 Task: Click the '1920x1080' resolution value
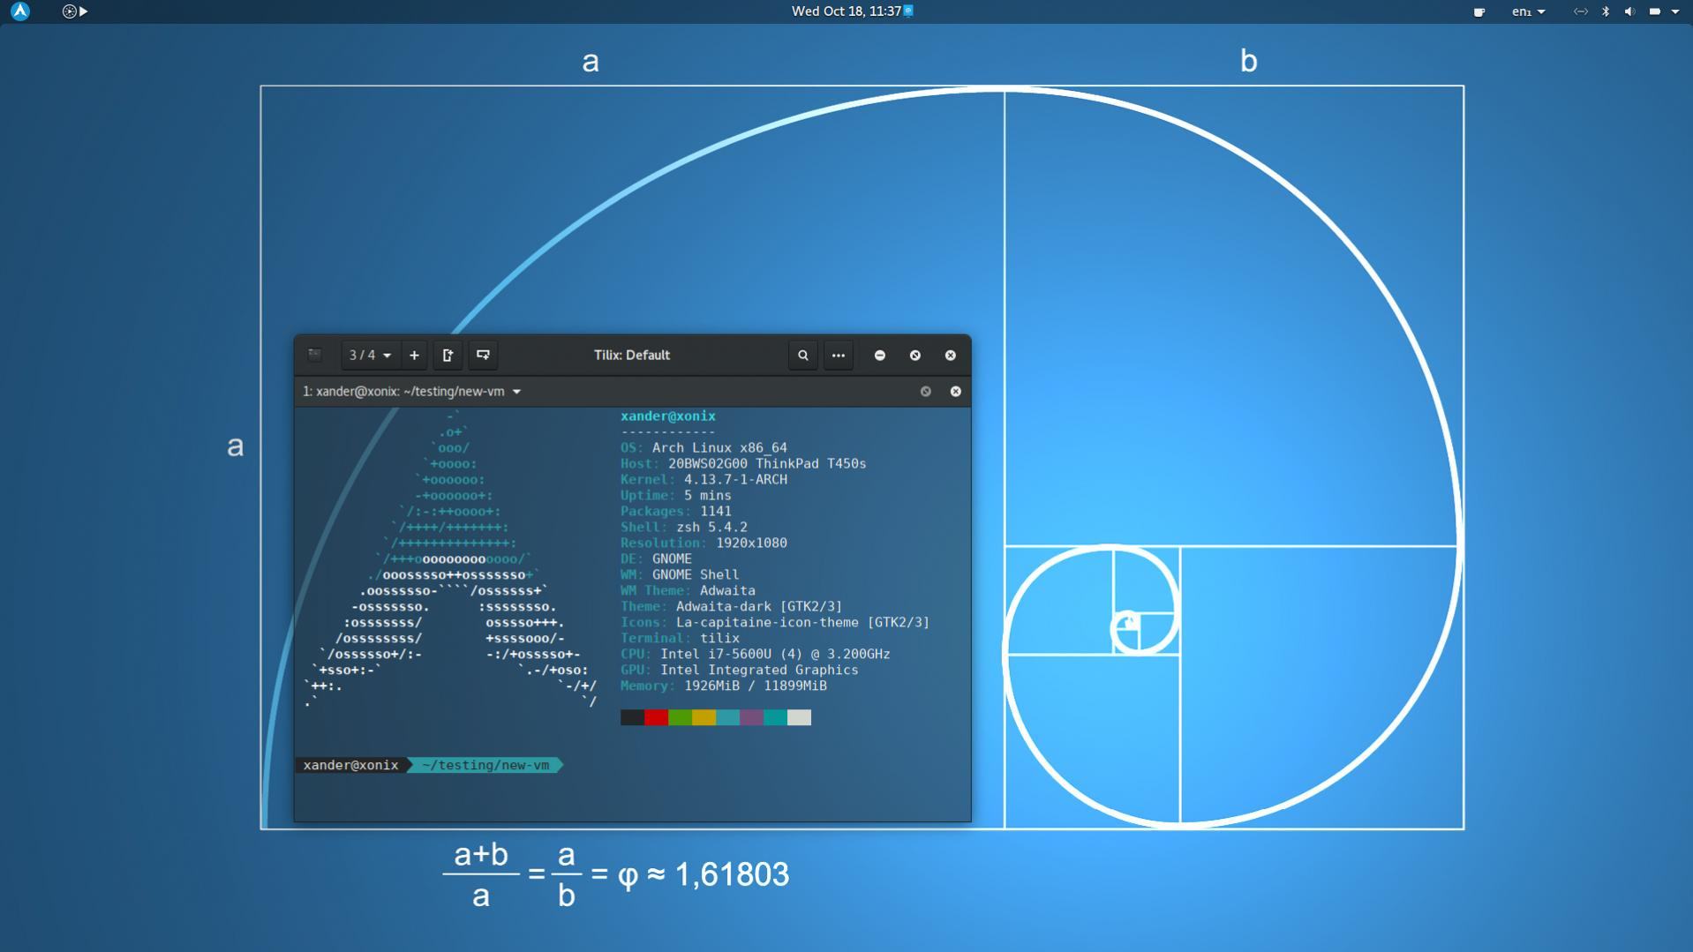coord(751,543)
